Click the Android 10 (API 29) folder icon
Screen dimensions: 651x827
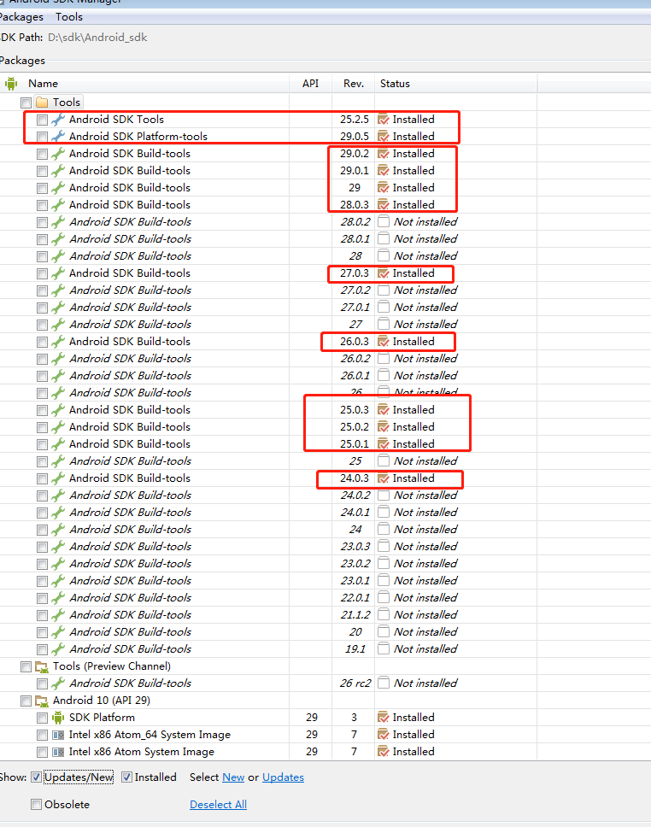click(42, 701)
